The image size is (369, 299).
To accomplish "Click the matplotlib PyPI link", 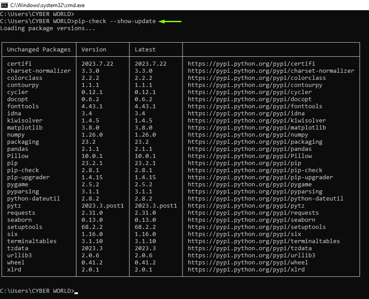I will pyautogui.click(x=256, y=127).
